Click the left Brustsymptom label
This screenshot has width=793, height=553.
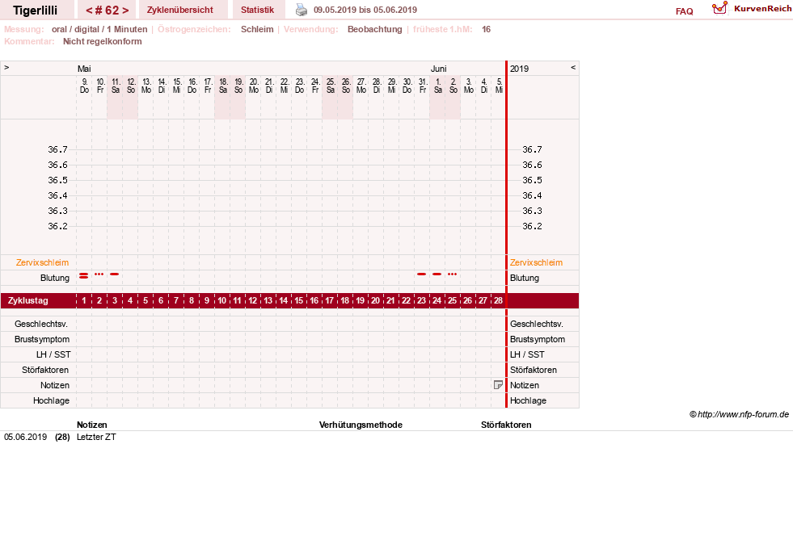(x=42, y=339)
